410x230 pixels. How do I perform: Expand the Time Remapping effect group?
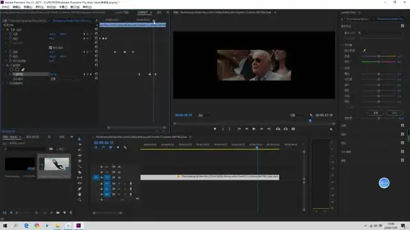click(x=4, y=83)
